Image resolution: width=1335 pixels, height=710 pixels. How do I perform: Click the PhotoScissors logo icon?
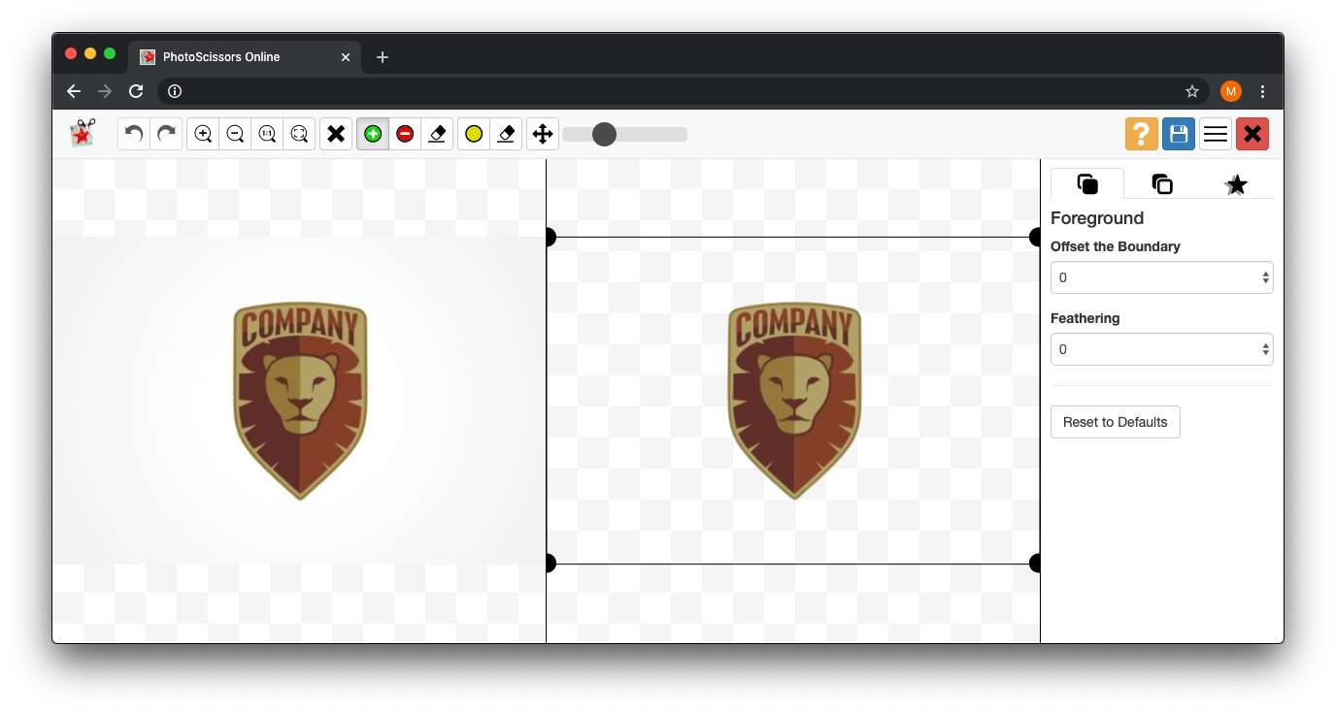point(83,133)
